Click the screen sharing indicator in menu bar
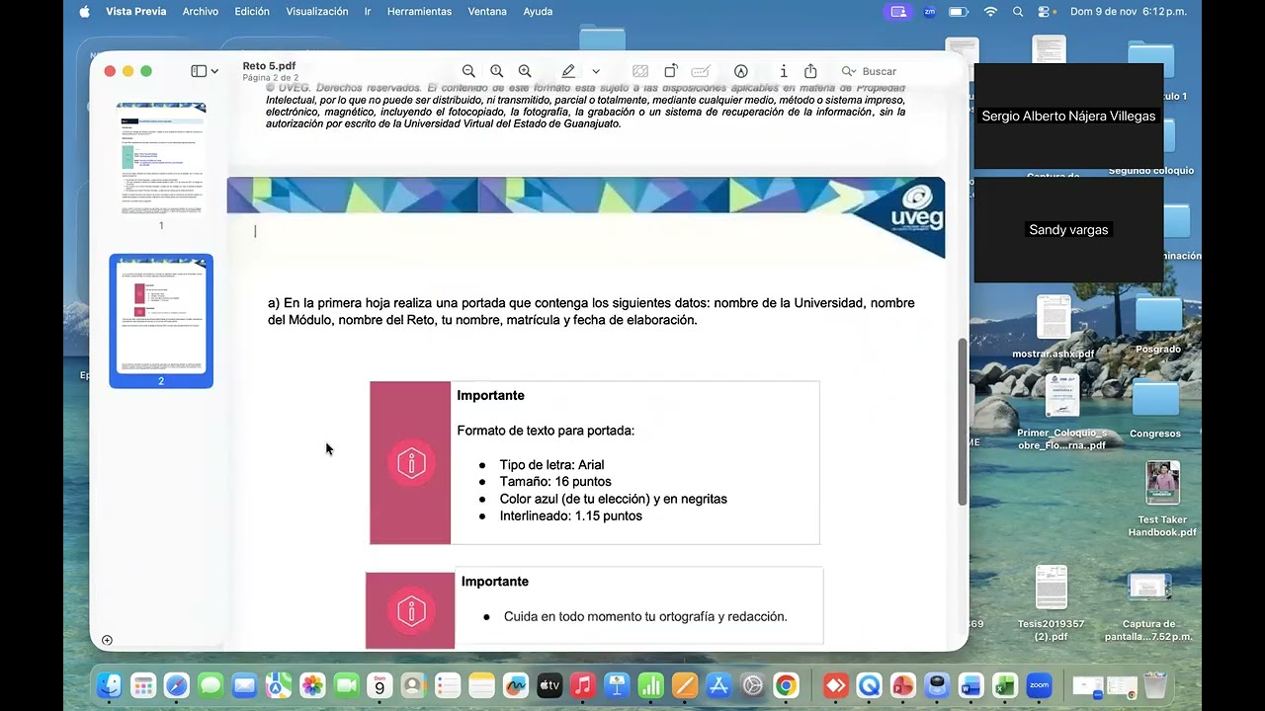 pyautogui.click(x=898, y=12)
